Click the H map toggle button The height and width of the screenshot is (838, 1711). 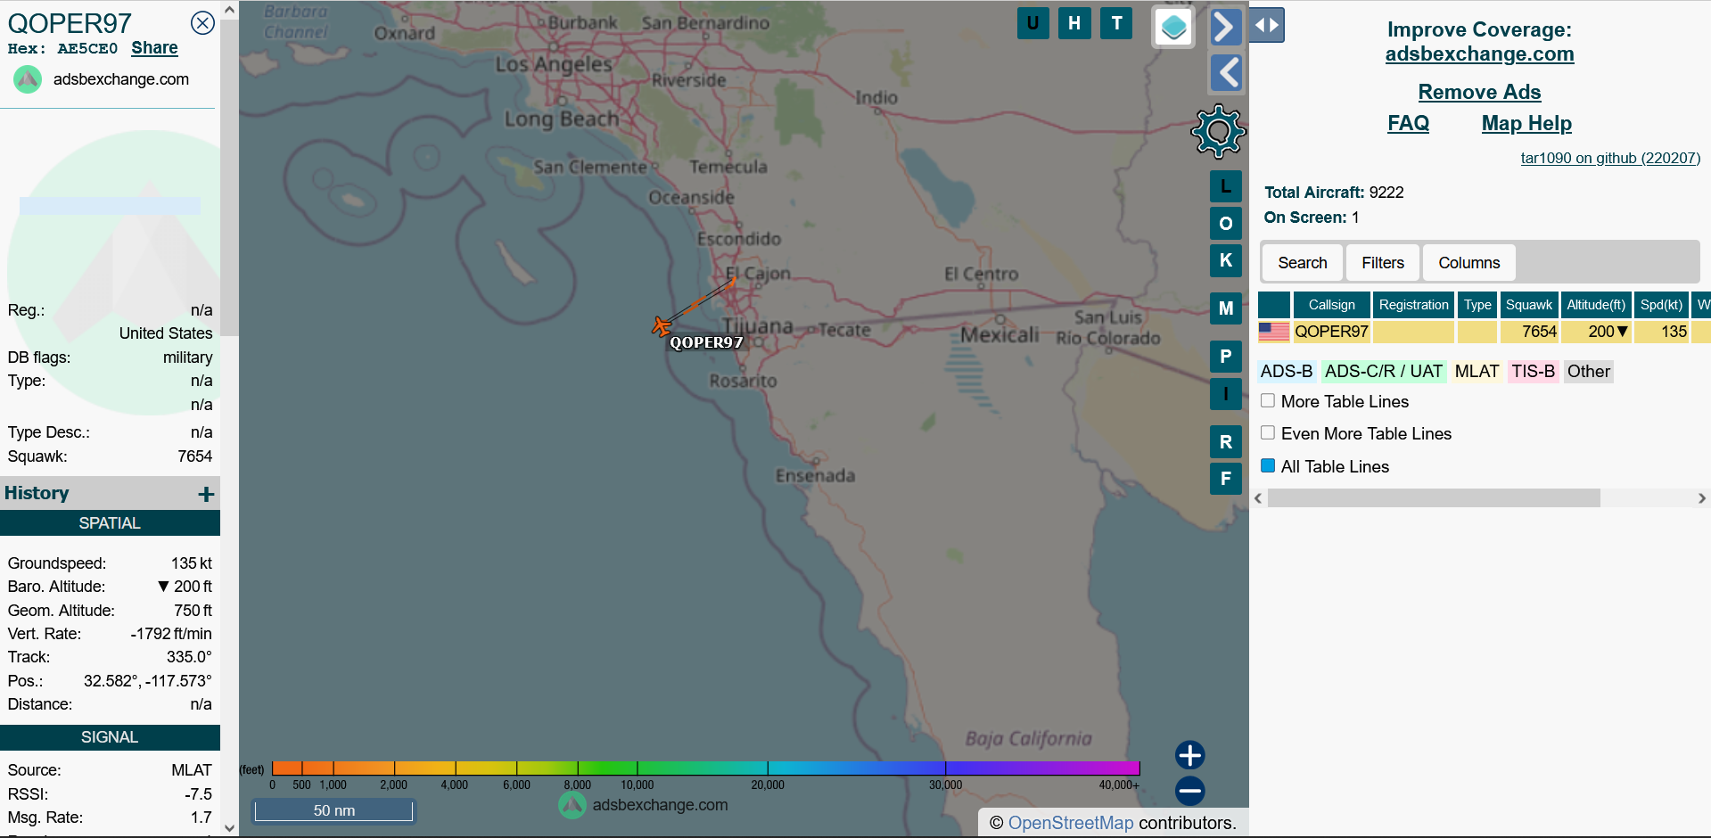coord(1074,23)
